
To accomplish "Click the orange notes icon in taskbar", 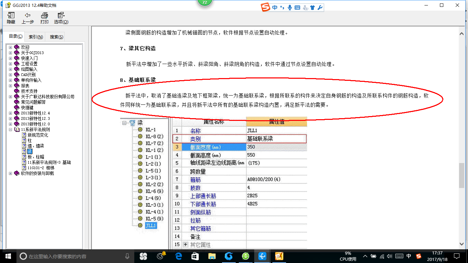I will point(279,256).
